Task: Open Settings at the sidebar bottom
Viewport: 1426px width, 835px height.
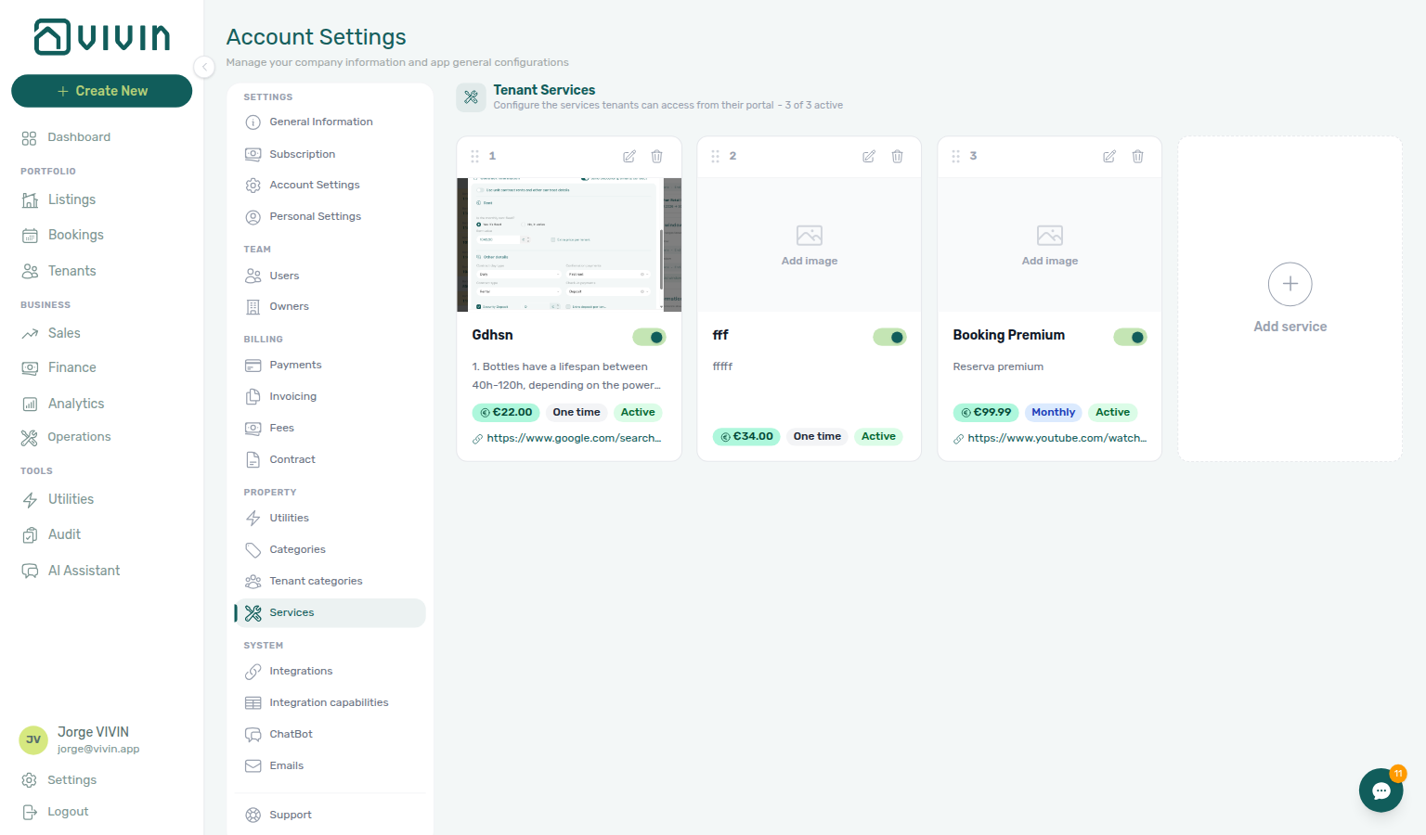Action: pyautogui.click(x=71, y=780)
